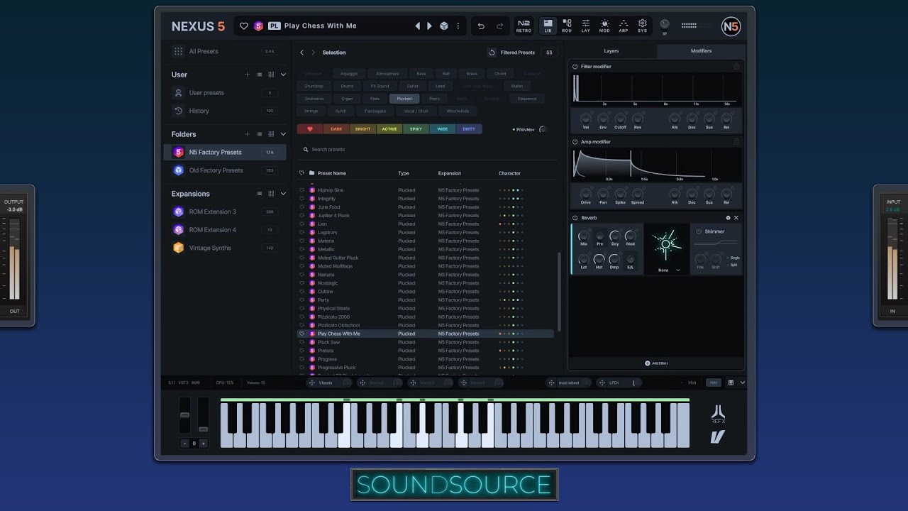The width and height of the screenshot is (908, 511).
Task: Click the N5 logo button
Action: (x=731, y=27)
